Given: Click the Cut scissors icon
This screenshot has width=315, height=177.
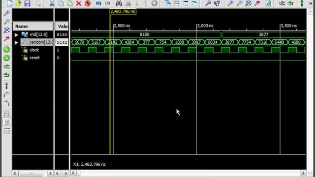Looking at the screenshot, I should pos(52,3).
